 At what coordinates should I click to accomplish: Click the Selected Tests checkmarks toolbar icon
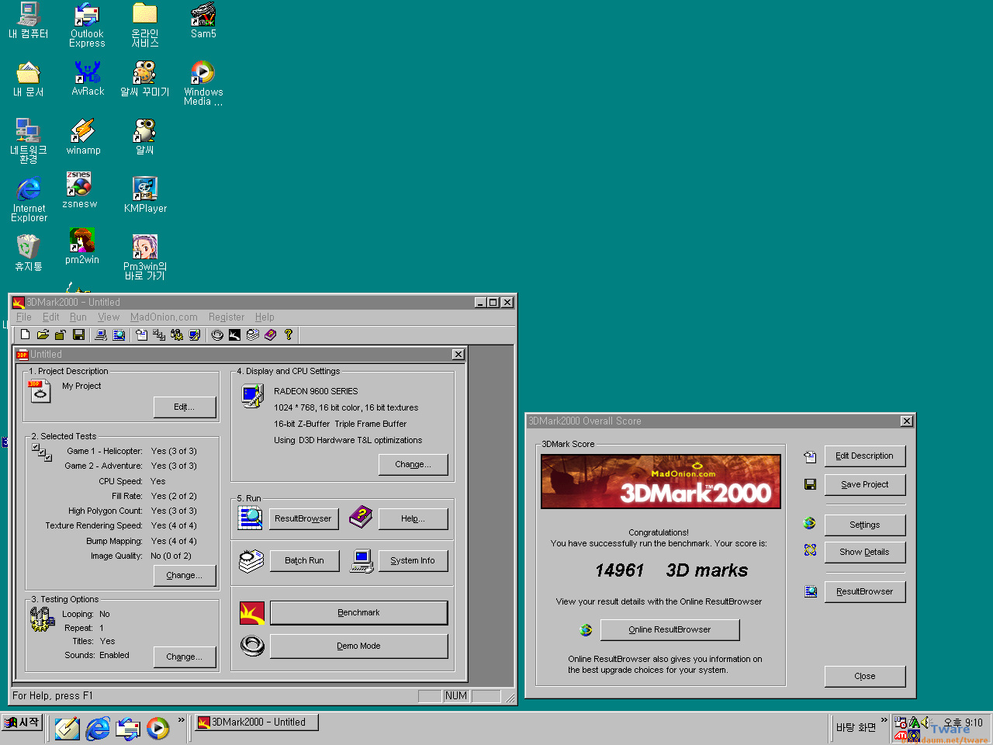click(159, 334)
